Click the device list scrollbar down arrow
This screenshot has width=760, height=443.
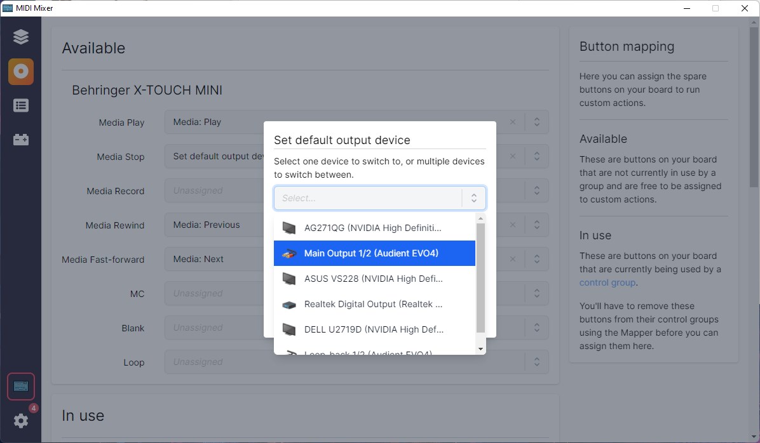[x=480, y=348]
